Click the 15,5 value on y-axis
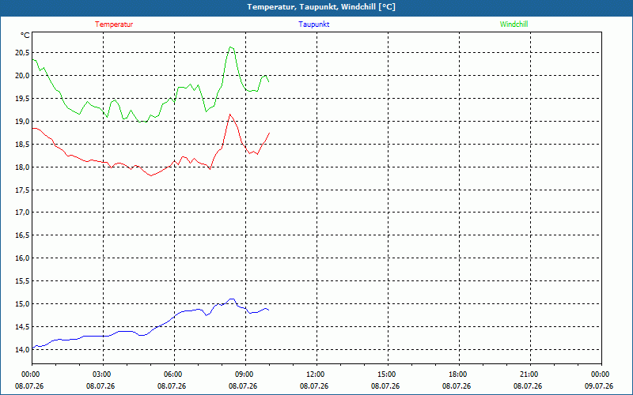 (x=22, y=281)
